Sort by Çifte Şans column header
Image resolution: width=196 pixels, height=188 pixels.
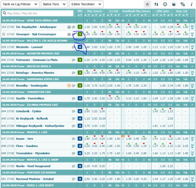pos(163,11)
